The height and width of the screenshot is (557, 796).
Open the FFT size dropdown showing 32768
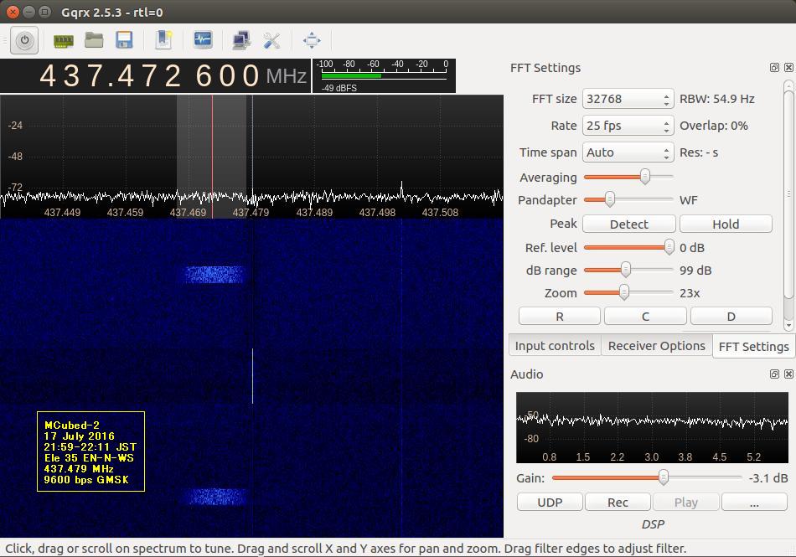[628, 99]
